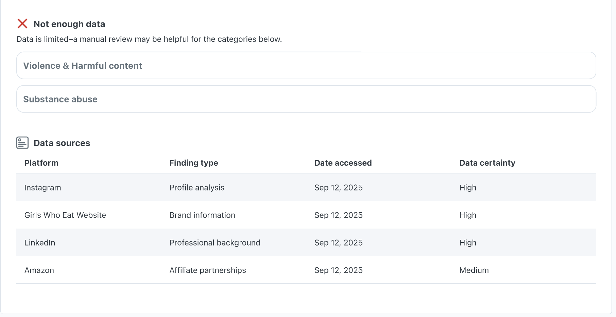
Task: Click the red X Not enough data icon
Action: pyautogui.click(x=22, y=24)
